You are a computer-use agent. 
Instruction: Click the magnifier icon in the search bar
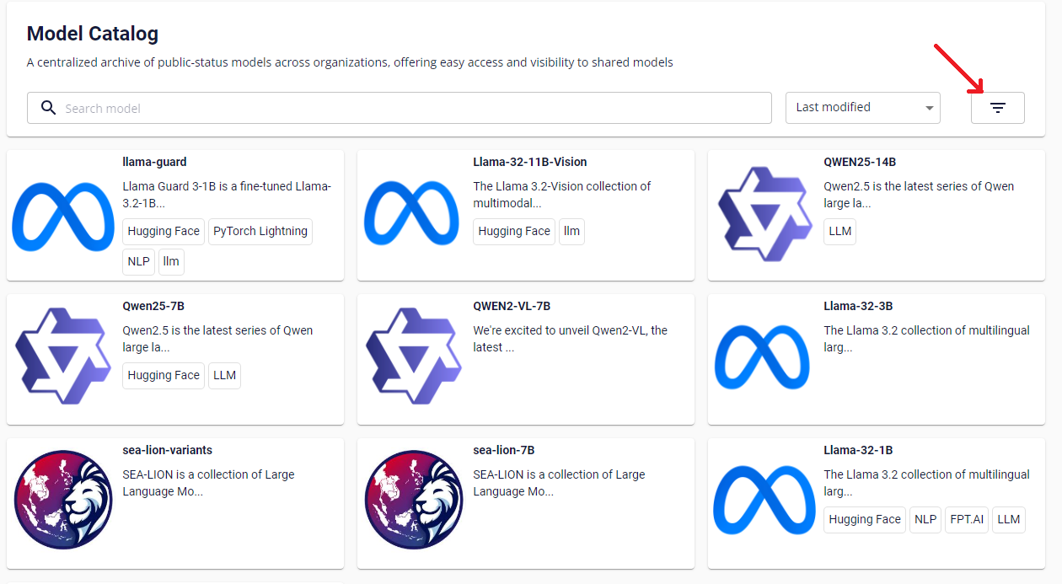49,108
